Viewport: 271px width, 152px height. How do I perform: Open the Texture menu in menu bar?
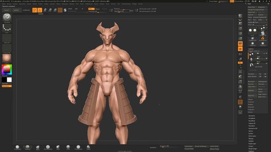(113, 4)
